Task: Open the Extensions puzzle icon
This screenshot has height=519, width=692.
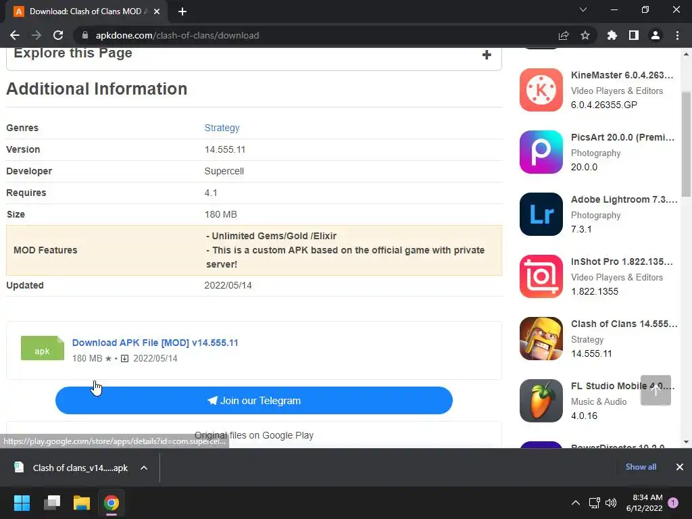Action: [x=612, y=35]
